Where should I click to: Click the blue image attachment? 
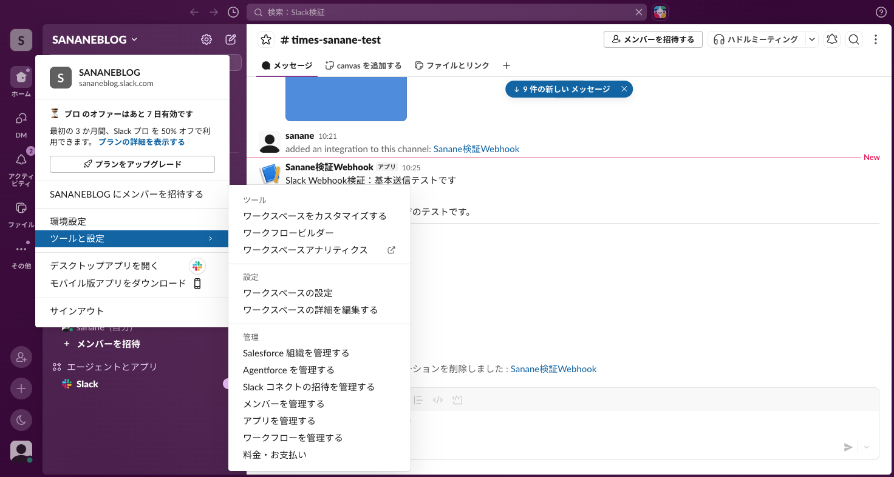point(346,99)
